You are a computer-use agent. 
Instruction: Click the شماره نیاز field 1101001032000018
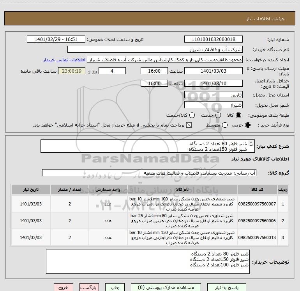(214, 39)
